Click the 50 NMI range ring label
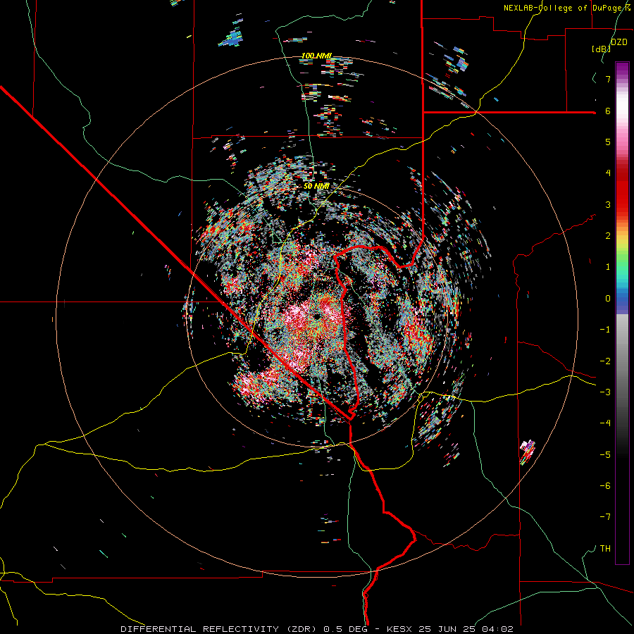This screenshot has height=634, width=634. click(x=316, y=186)
